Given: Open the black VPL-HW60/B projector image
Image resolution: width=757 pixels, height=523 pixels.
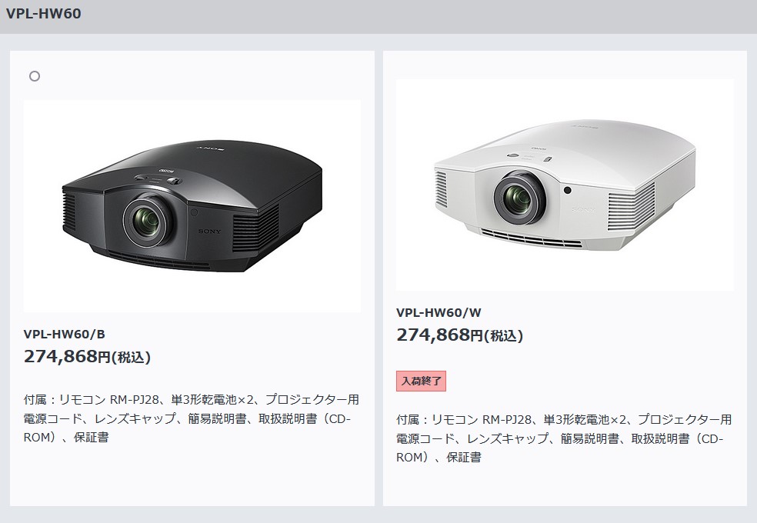Looking at the screenshot, I should tap(192, 206).
